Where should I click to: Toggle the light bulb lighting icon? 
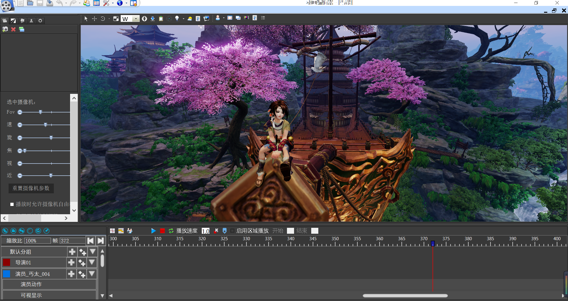[177, 18]
